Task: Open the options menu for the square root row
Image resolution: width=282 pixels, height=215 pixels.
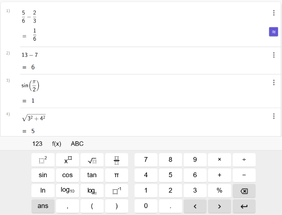Action: [x=274, y=116]
